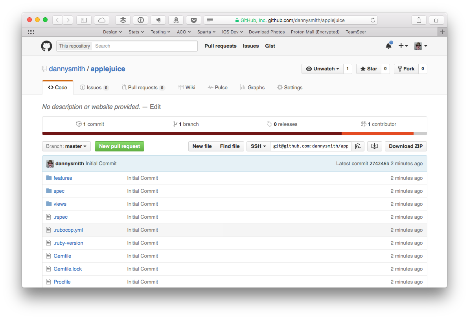Show Safari Reader view icon

pyautogui.click(x=210, y=20)
